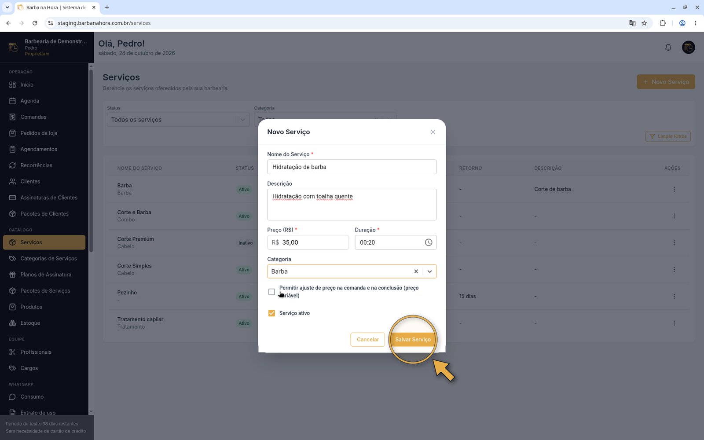Open the Clientes section

(44, 181)
